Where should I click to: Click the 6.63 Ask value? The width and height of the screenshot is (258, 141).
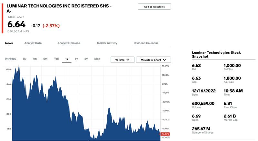[x=196, y=78]
